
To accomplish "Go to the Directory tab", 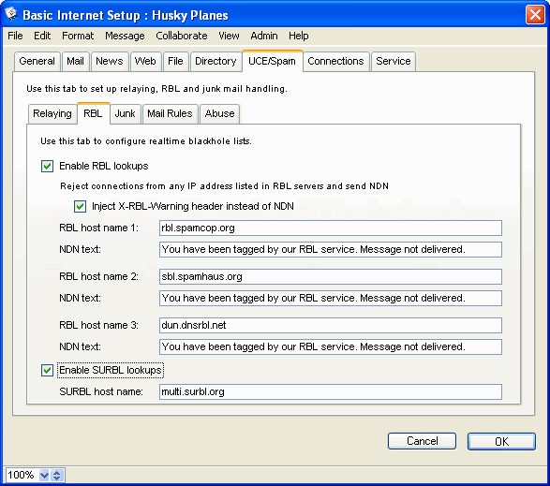I will tap(216, 62).
